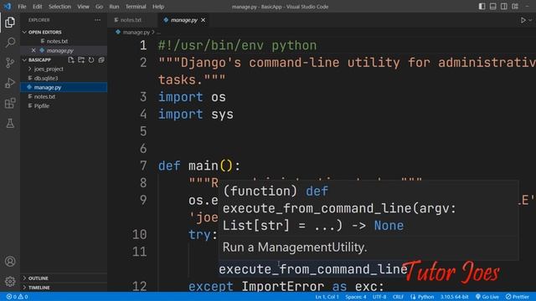Open the Accounts menu icon
Image resolution: width=536 pixels, height=301 pixels.
[x=10, y=262]
